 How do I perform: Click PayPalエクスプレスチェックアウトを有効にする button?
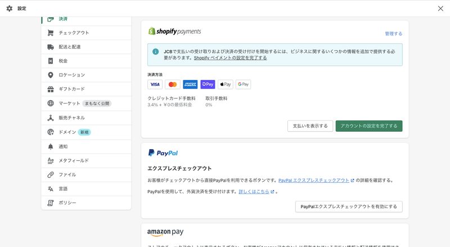pyautogui.click(x=349, y=206)
